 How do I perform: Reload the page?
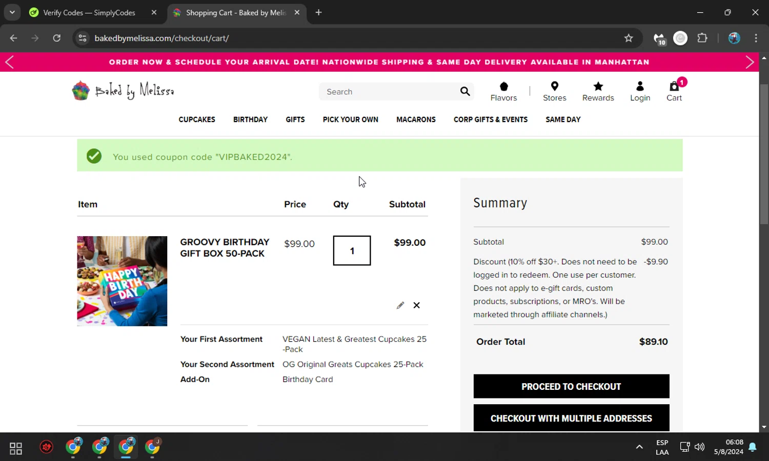[x=56, y=38]
